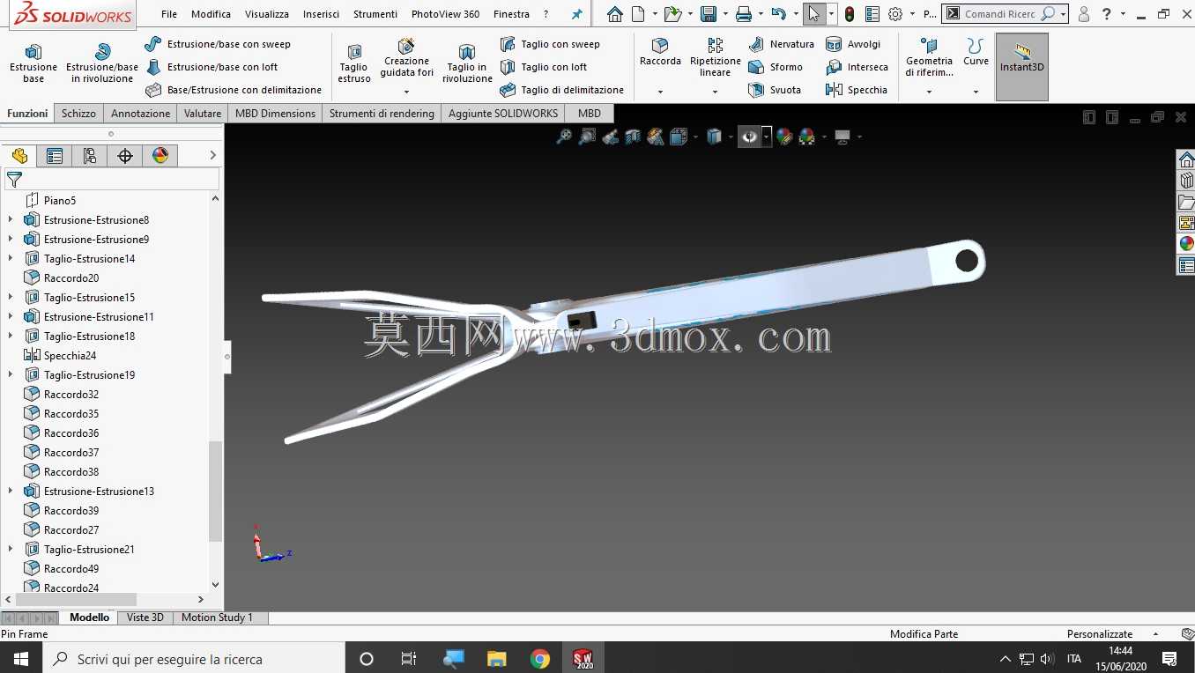1195x673 pixels.
Task: Open Creazione guidata fori dropdown arrow
Action: [406, 92]
